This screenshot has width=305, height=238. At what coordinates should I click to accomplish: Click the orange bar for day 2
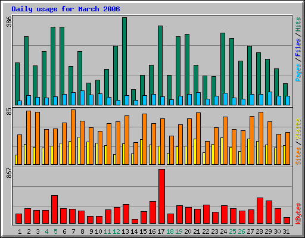point(29,137)
